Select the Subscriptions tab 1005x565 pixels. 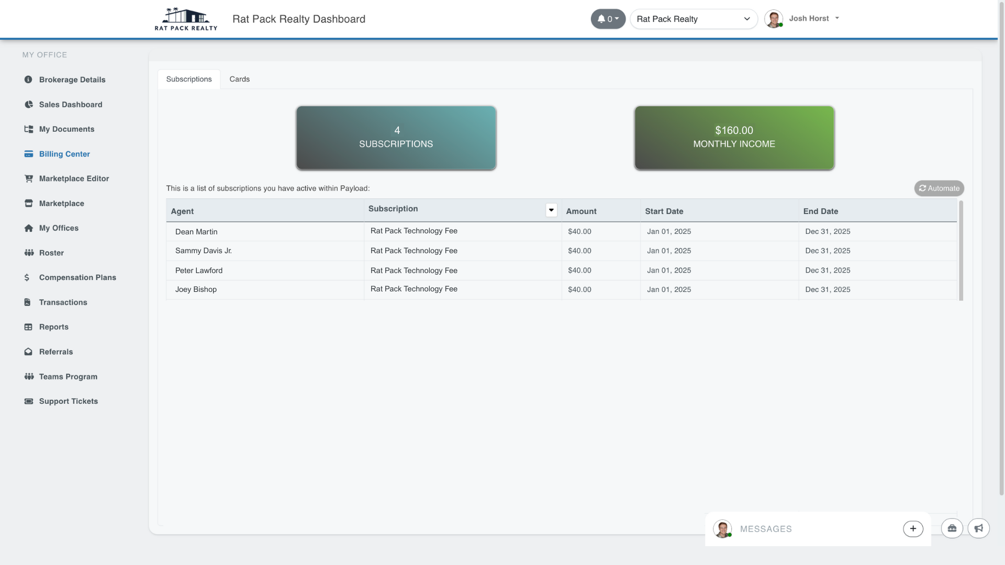[x=189, y=79]
